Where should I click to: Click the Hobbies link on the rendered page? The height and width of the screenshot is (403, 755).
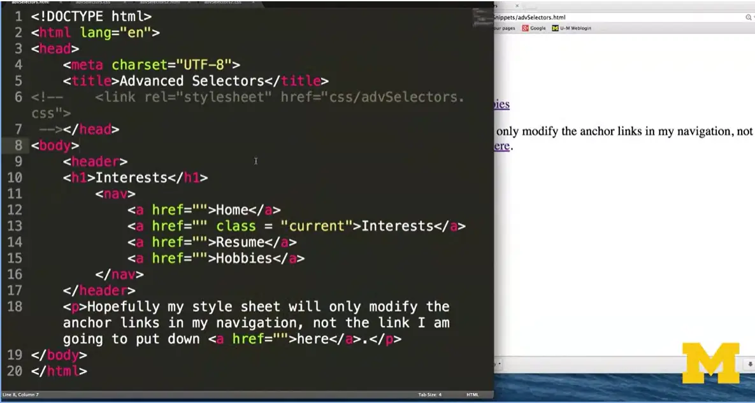click(x=501, y=104)
